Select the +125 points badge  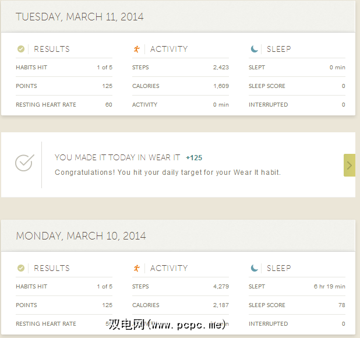pyautogui.click(x=194, y=157)
